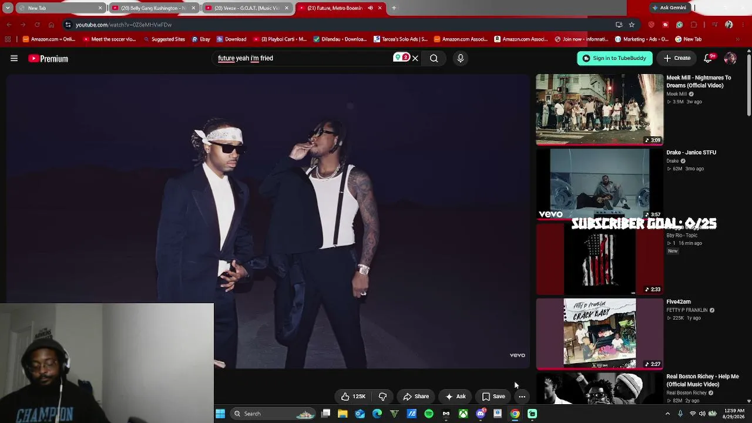Open FETTY P FRANKLIN channel name
Screen dimensions: 752x423
point(687,310)
